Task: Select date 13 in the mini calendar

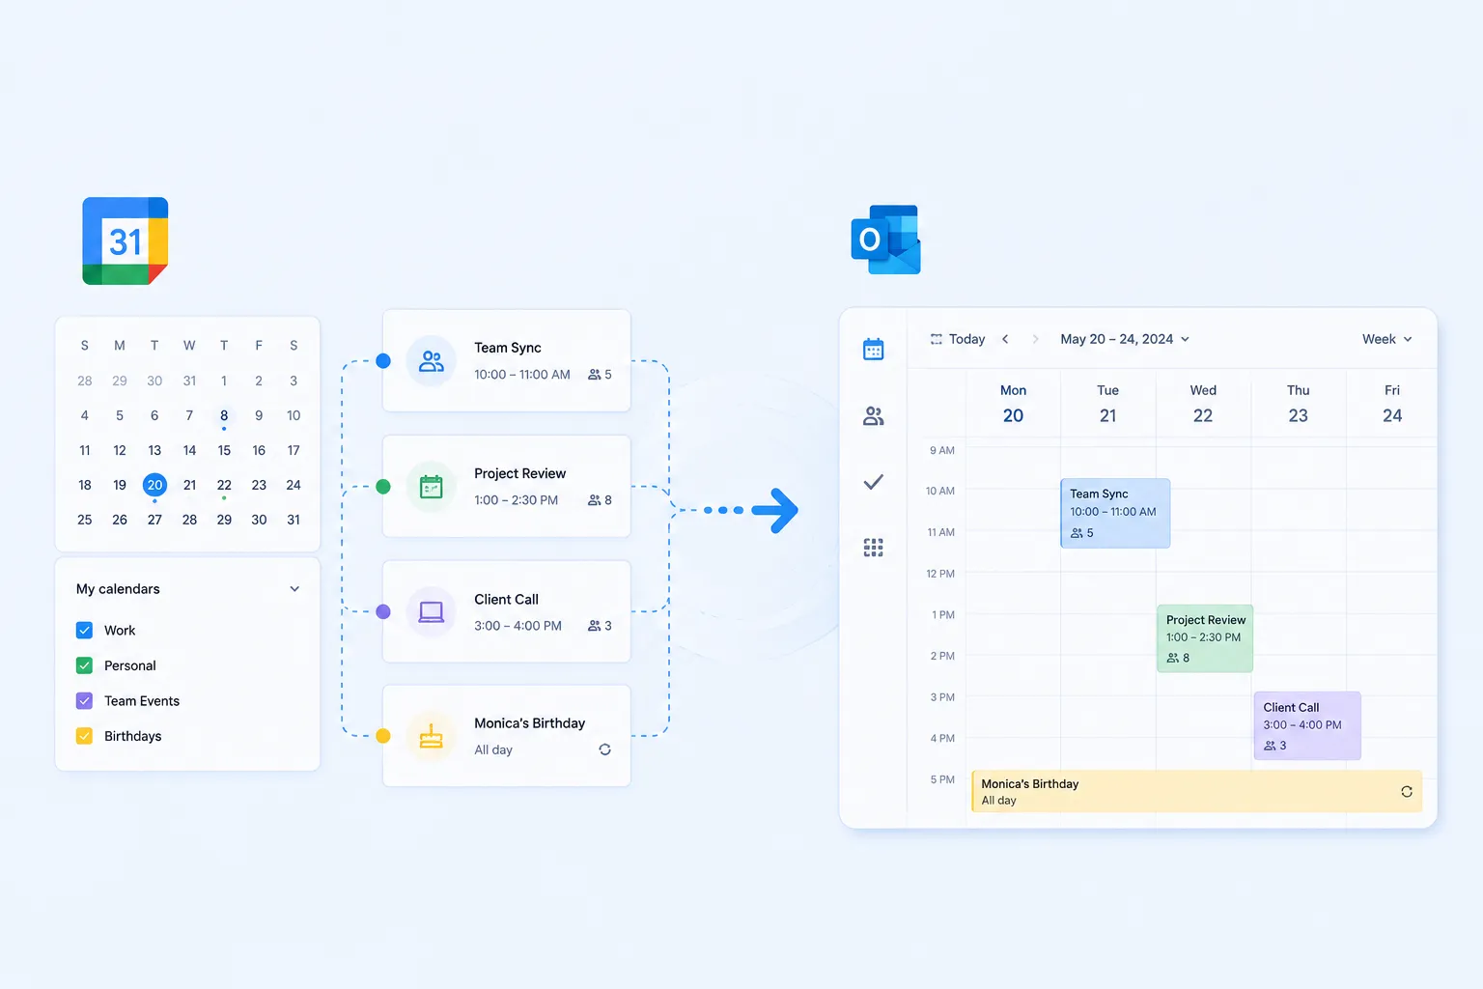Action: click(x=154, y=450)
